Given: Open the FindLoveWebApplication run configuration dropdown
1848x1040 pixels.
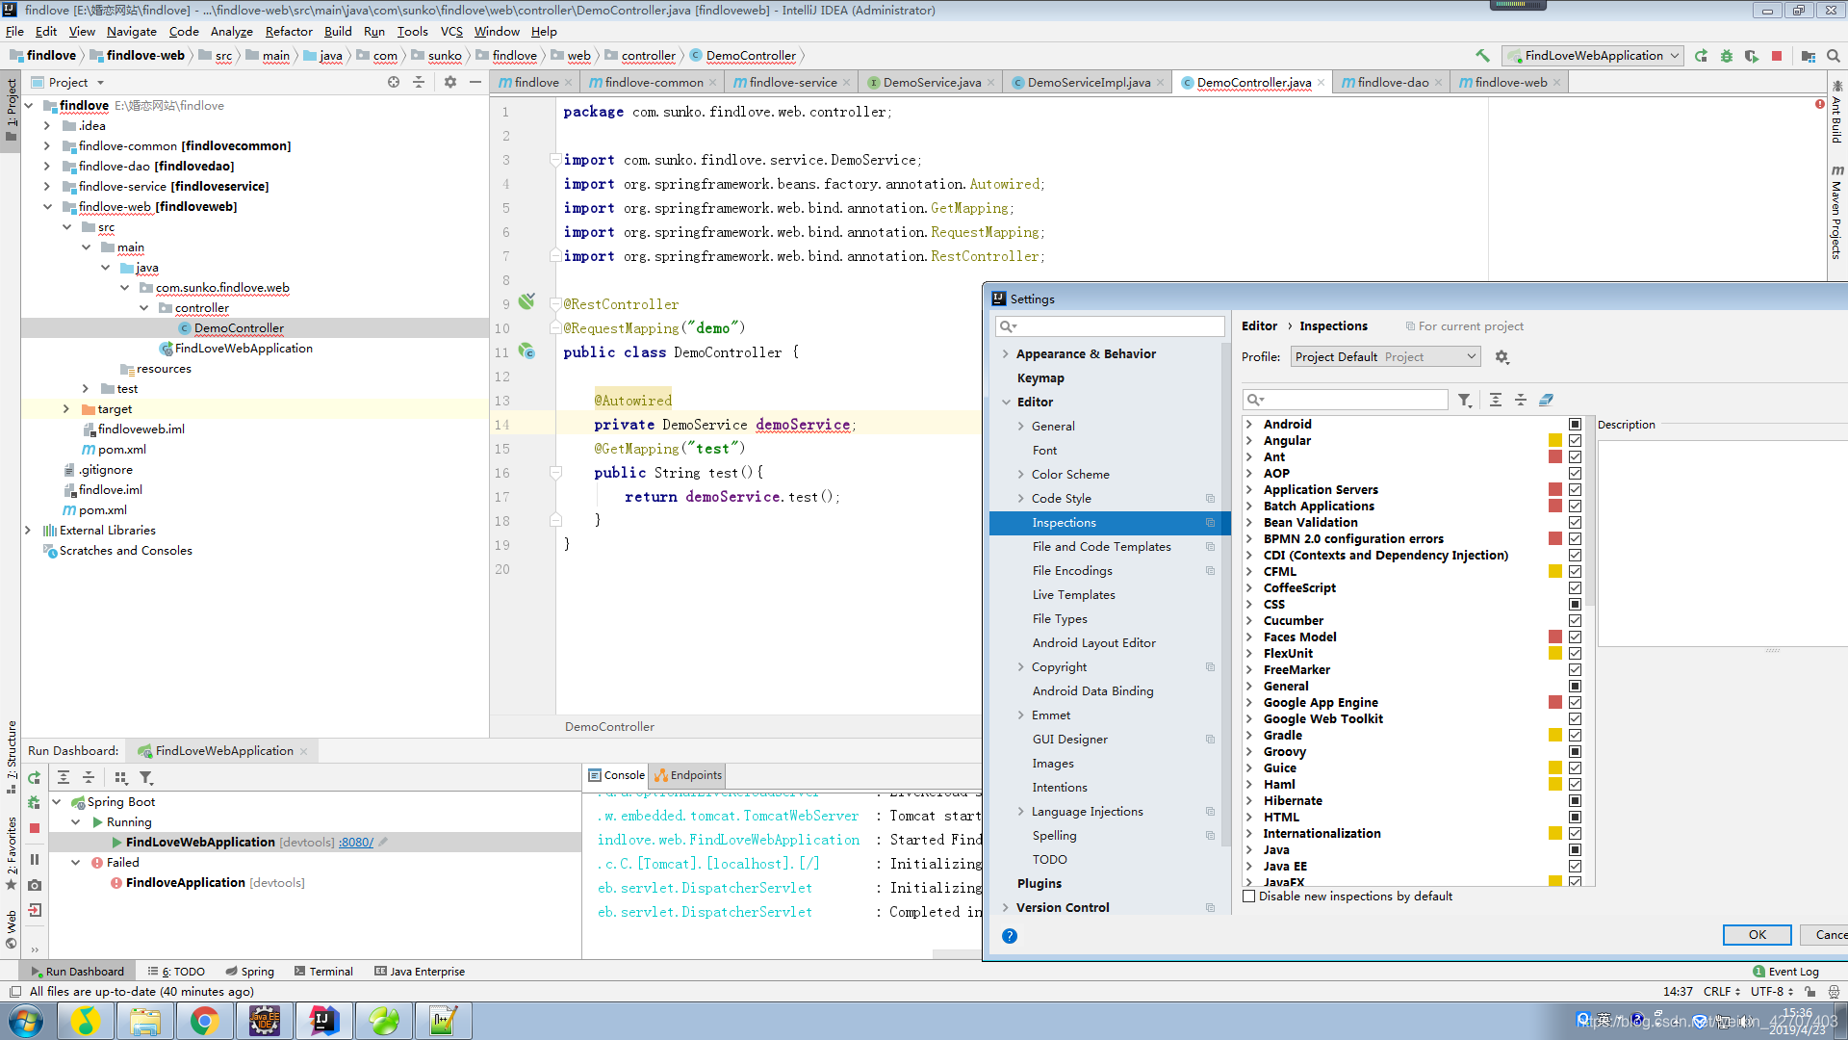Looking at the screenshot, I should tap(1593, 56).
